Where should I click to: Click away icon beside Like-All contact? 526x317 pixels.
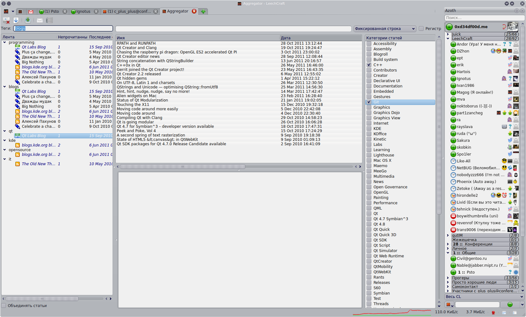453,161
